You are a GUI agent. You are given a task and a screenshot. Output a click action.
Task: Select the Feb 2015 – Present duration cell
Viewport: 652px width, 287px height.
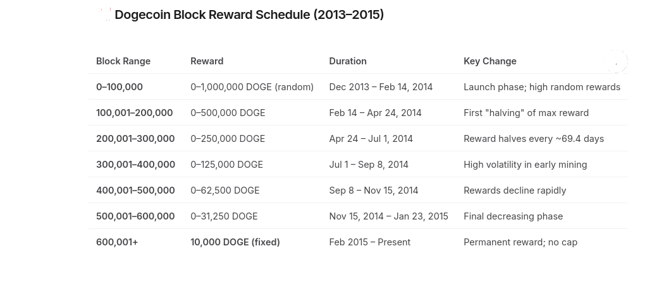(x=370, y=242)
